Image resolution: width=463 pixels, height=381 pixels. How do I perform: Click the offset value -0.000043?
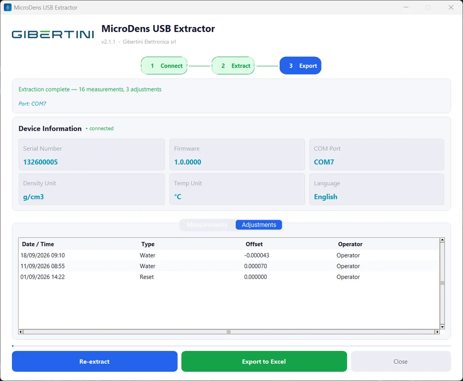[x=257, y=255]
